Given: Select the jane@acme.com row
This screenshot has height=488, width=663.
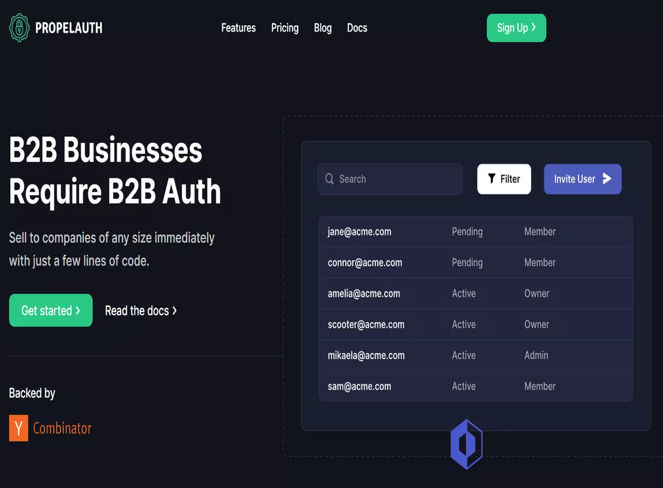Looking at the screenshot, I should click(x=476, y=231).
